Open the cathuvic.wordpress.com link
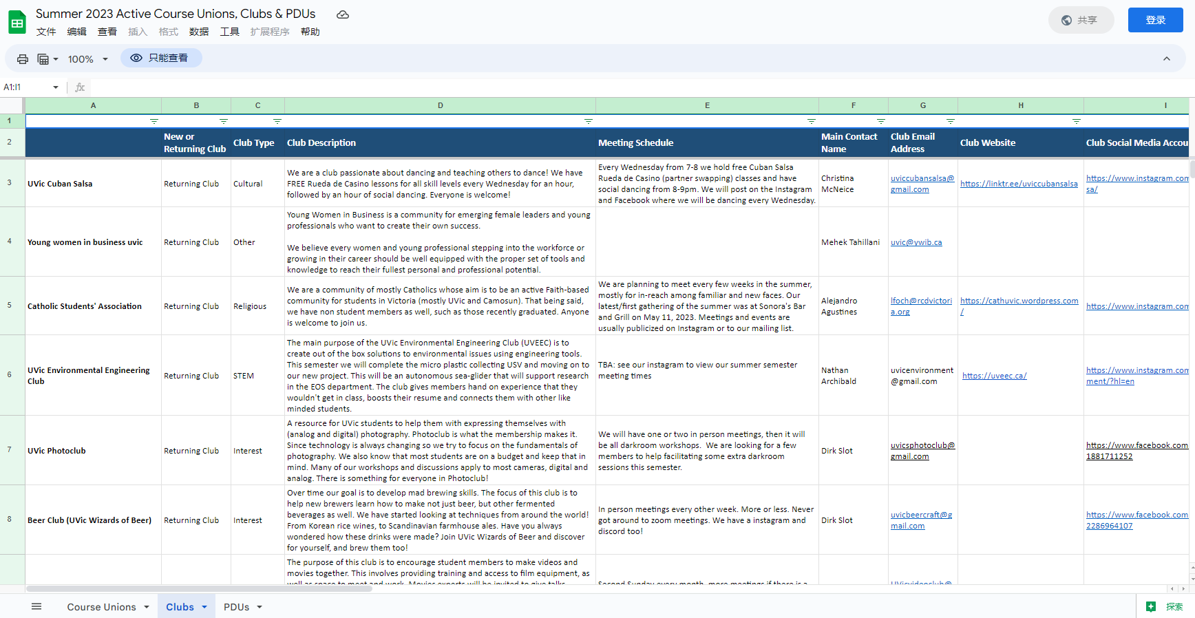Viewport: 1195px width, 618px height. pyautogui.click(x=1019, y=306)
